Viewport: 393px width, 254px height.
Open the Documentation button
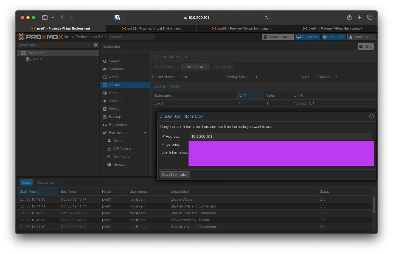278,37
